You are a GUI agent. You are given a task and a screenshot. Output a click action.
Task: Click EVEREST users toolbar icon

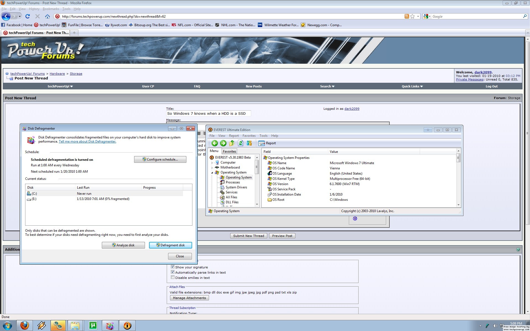click(x=249, y=143)
